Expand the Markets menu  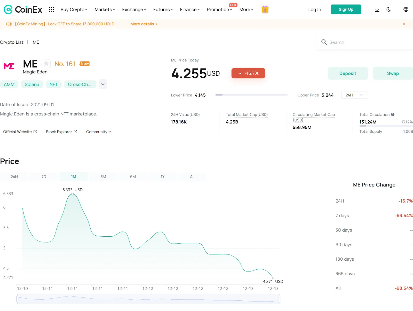pyautogui.click(x=105, y=10)
